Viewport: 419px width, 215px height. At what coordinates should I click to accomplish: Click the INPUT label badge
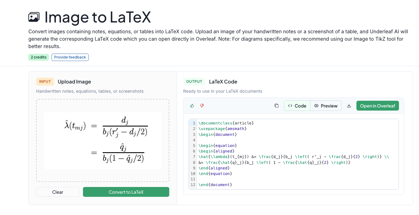[x=45, y=82]
